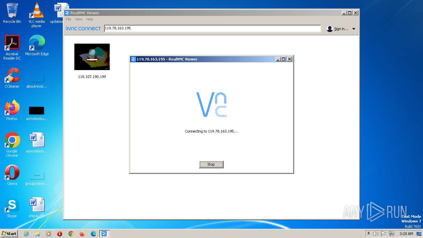Launch Internet Explorer from the taskbar
This screenshot has height=238, width=423.
coord(26,234)
